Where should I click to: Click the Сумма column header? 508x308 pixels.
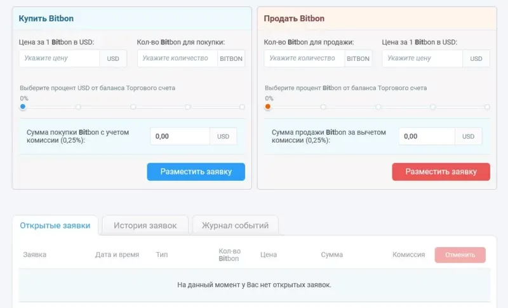click(331, 255)
